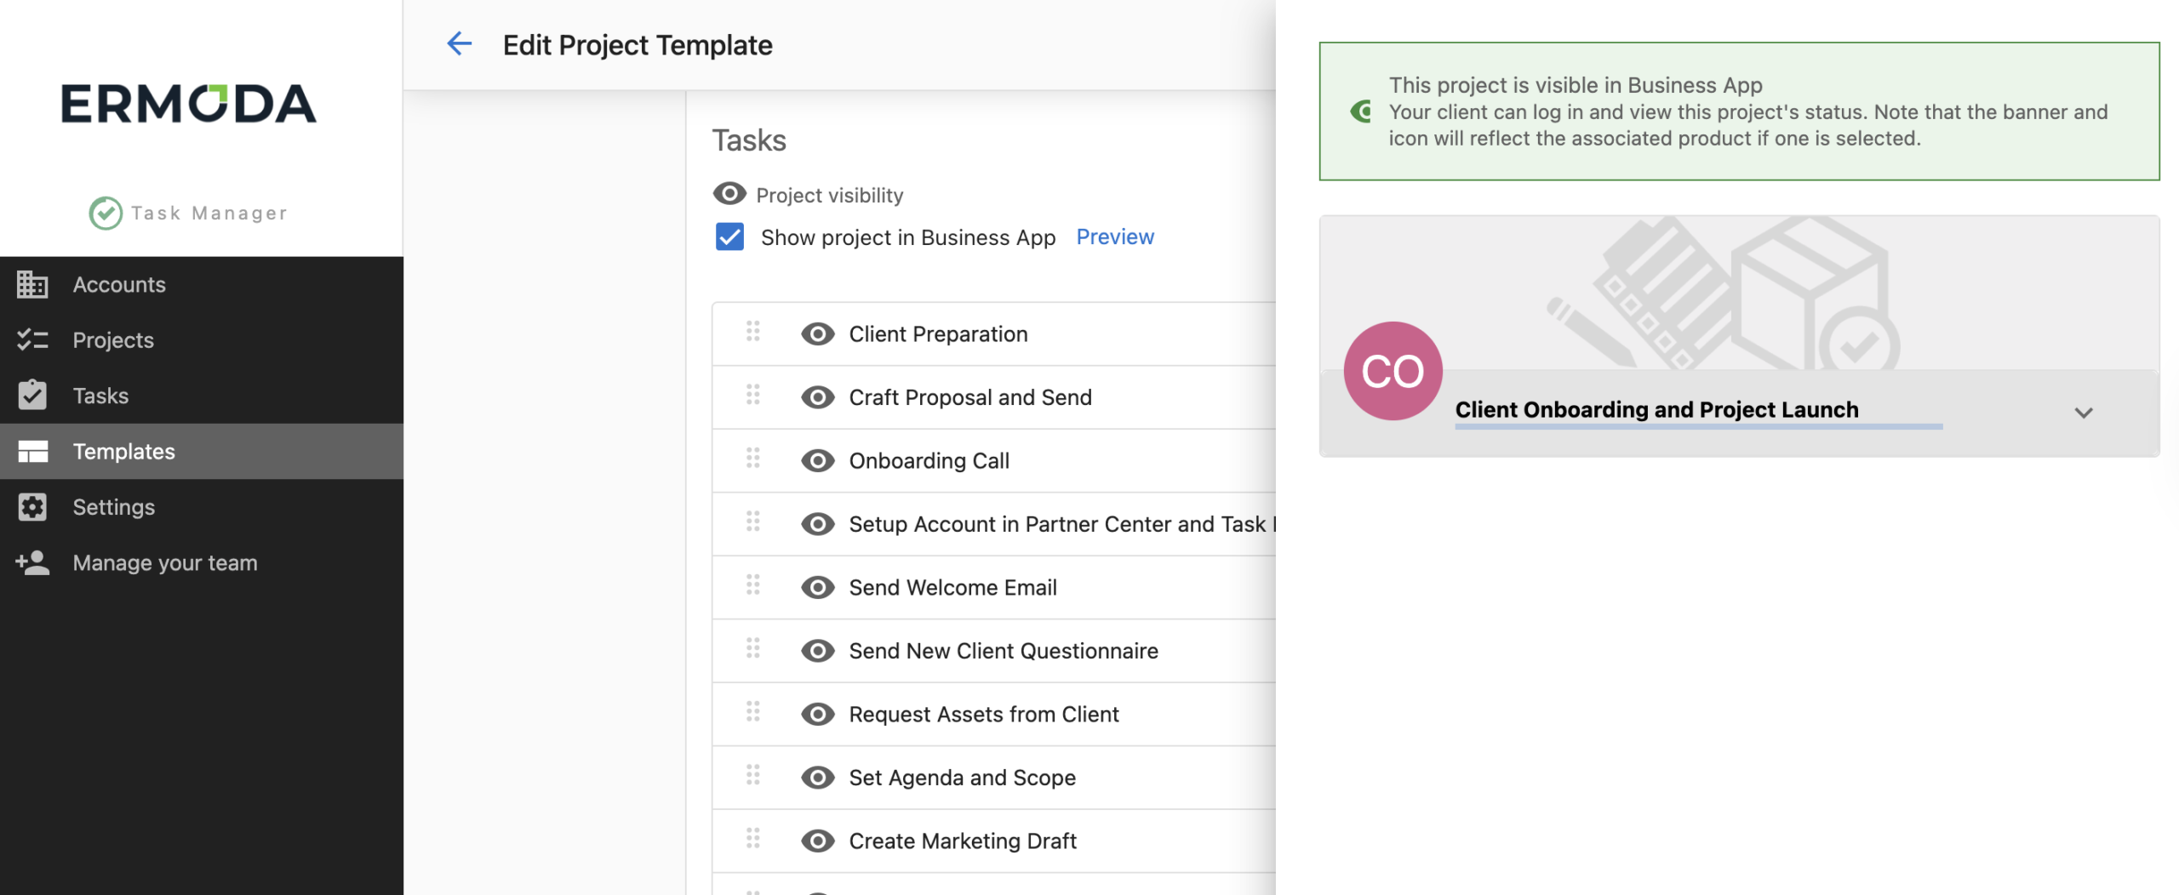The height and width of the screenshot is (895, 2179).
Task: Click the back arrow beside Edit Project Template
Action: [460, 44]
